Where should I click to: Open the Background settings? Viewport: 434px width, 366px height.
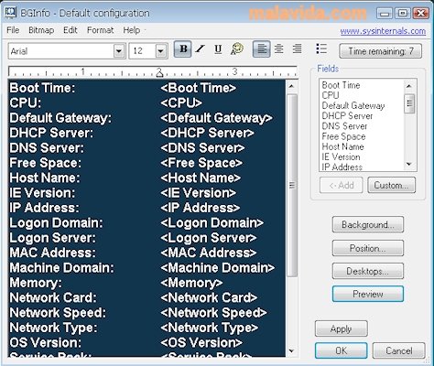[368, 225]
